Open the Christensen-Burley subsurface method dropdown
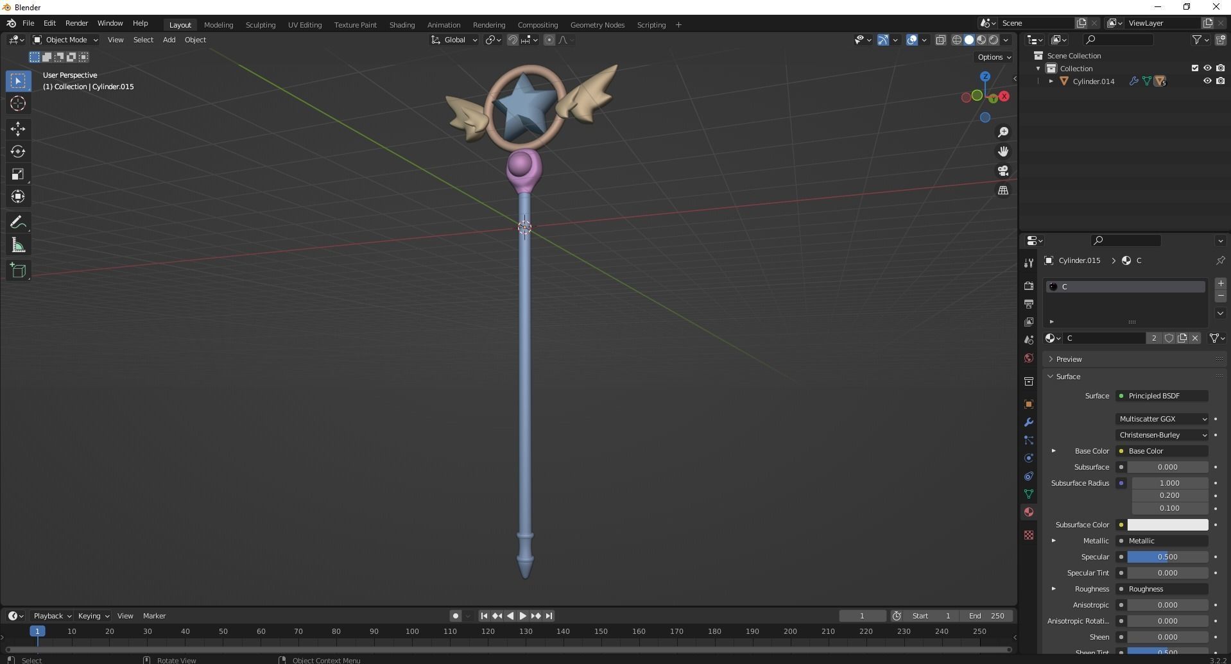This screenshot has width=1231, height=664. tap(1162, 435)
